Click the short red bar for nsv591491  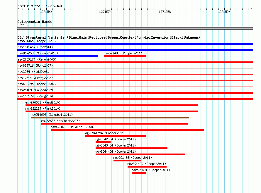139,173
